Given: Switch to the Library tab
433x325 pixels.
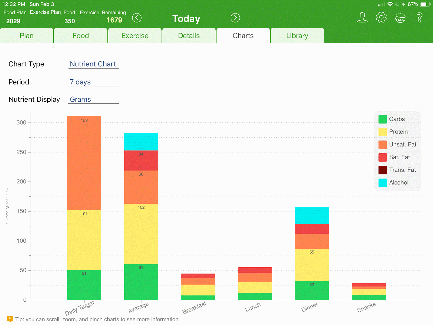Looking at the screenshot, I should tap(297, 35).
